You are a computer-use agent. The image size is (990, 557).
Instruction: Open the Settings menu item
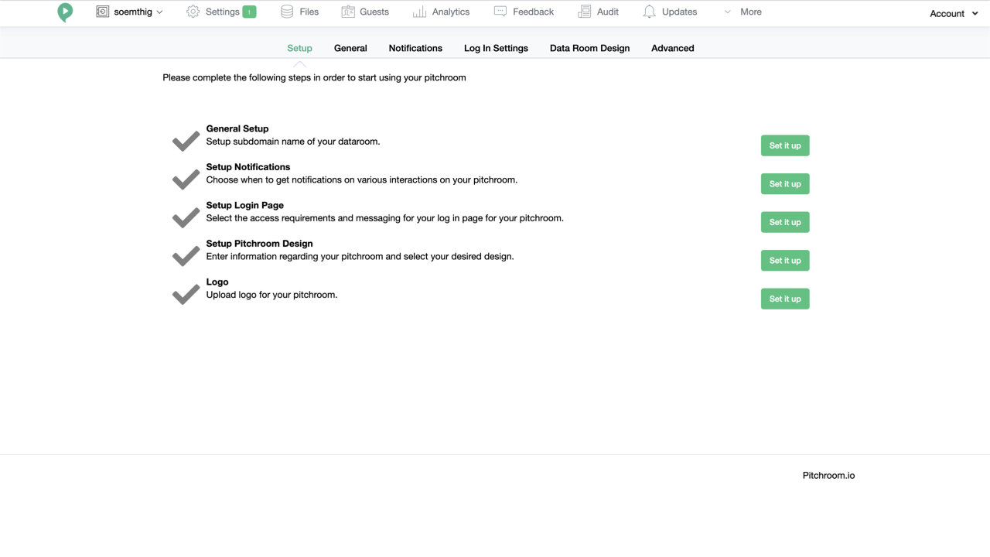[x=221, y=12]
